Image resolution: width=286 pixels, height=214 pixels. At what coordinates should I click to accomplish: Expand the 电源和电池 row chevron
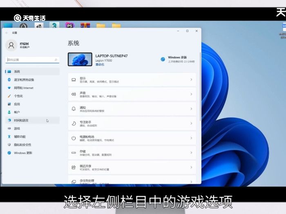click(x=191, y=138)
